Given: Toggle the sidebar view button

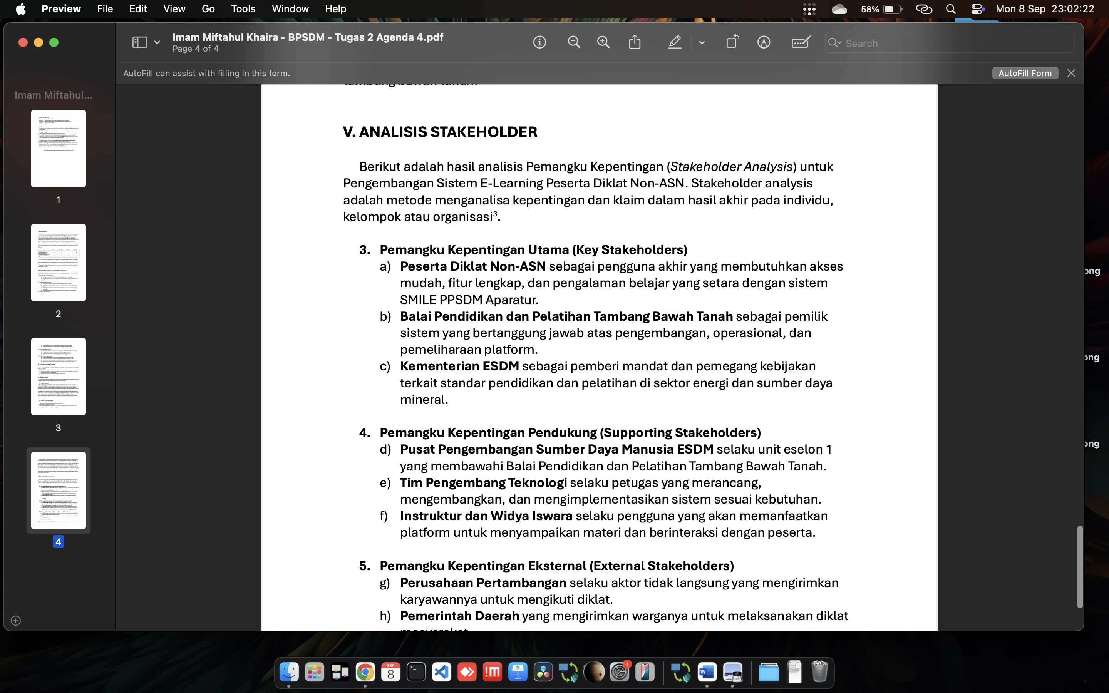Looking at the screenshot, I should (139, 43).
